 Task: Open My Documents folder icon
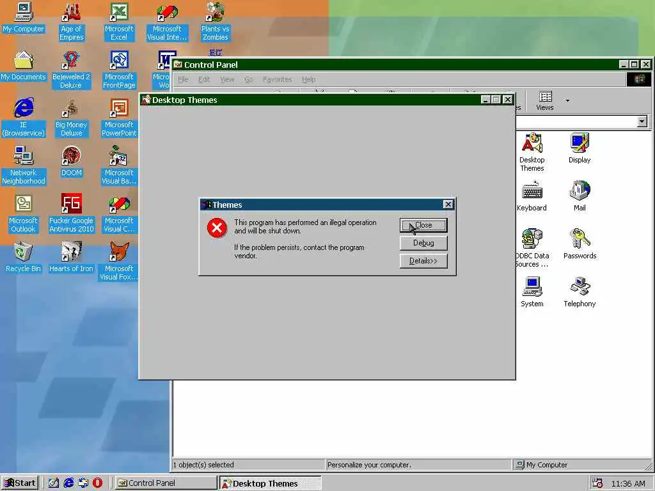(24, 66)
